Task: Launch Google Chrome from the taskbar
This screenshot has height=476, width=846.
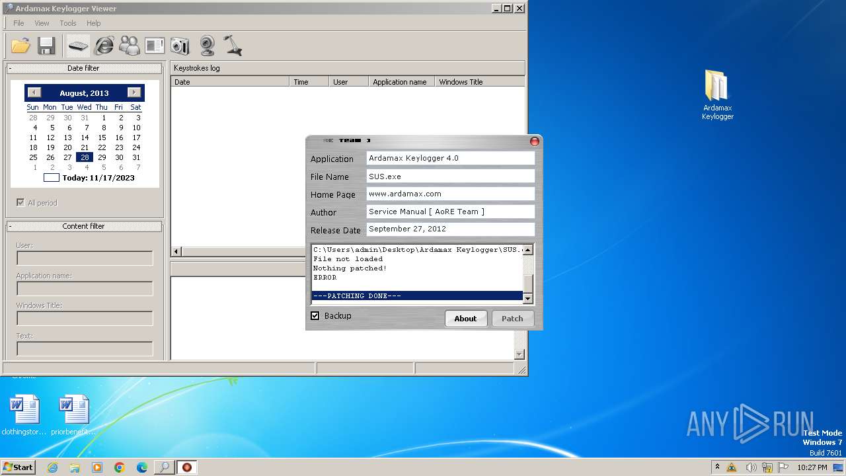Action: coord(120,467)
